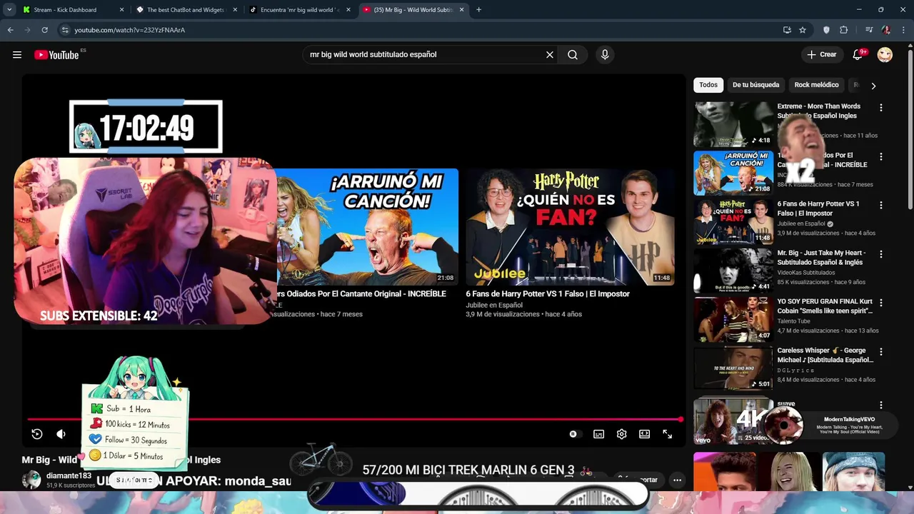
Task: Open the Careless Whisper thumbnail marked 5:01
Action: coord(733,368)
